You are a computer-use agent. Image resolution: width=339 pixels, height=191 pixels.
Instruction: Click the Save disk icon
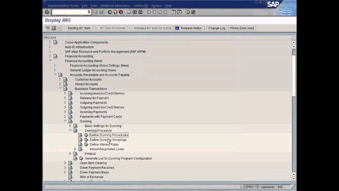(101, 12)
